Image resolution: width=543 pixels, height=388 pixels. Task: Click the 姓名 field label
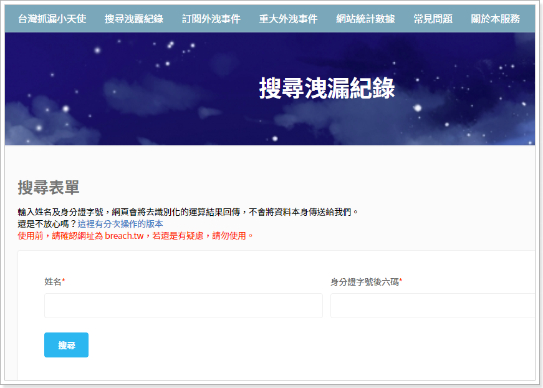tap(53, 282)
